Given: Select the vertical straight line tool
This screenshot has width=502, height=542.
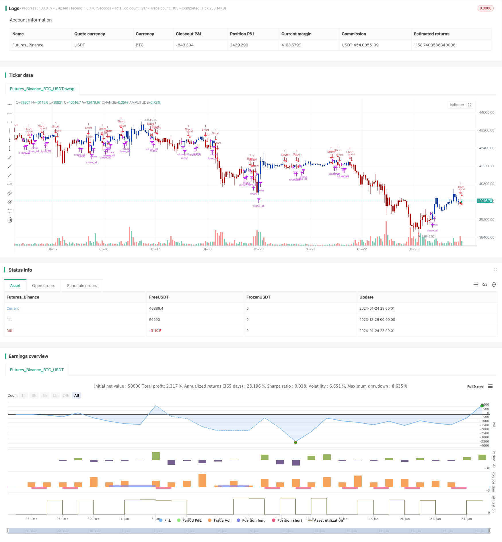Looking at the screenshot, I should 10,131.
